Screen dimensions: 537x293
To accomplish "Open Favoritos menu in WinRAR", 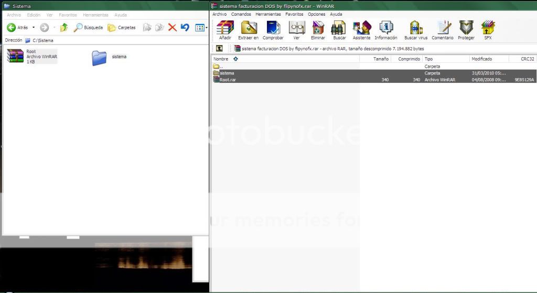I will click(x=294, y=14).
